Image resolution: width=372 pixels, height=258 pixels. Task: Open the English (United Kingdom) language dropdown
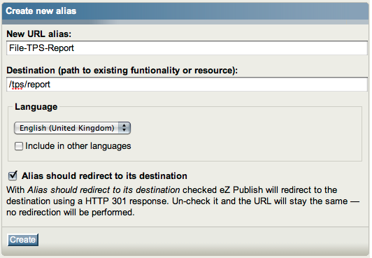pyautogui.click(x=72, y=128)
